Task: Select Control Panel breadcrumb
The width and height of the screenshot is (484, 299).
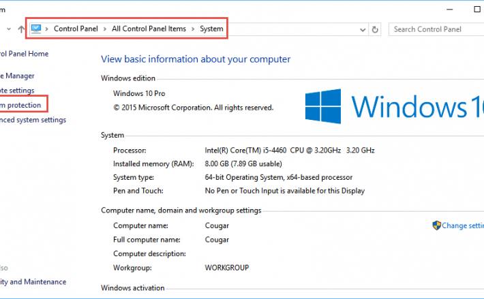Action: [x=76, y=29]
